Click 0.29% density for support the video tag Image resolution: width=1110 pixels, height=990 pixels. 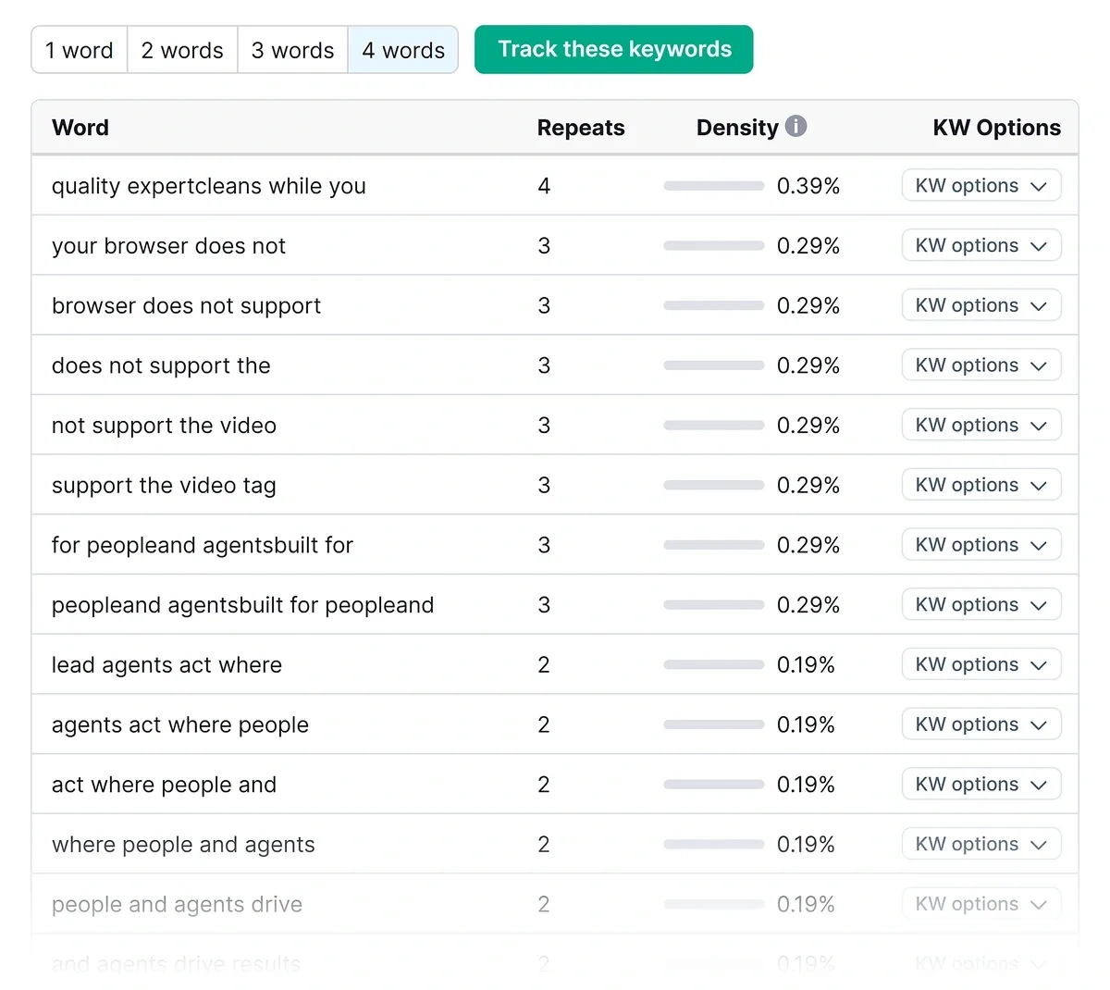pos(808,486)
